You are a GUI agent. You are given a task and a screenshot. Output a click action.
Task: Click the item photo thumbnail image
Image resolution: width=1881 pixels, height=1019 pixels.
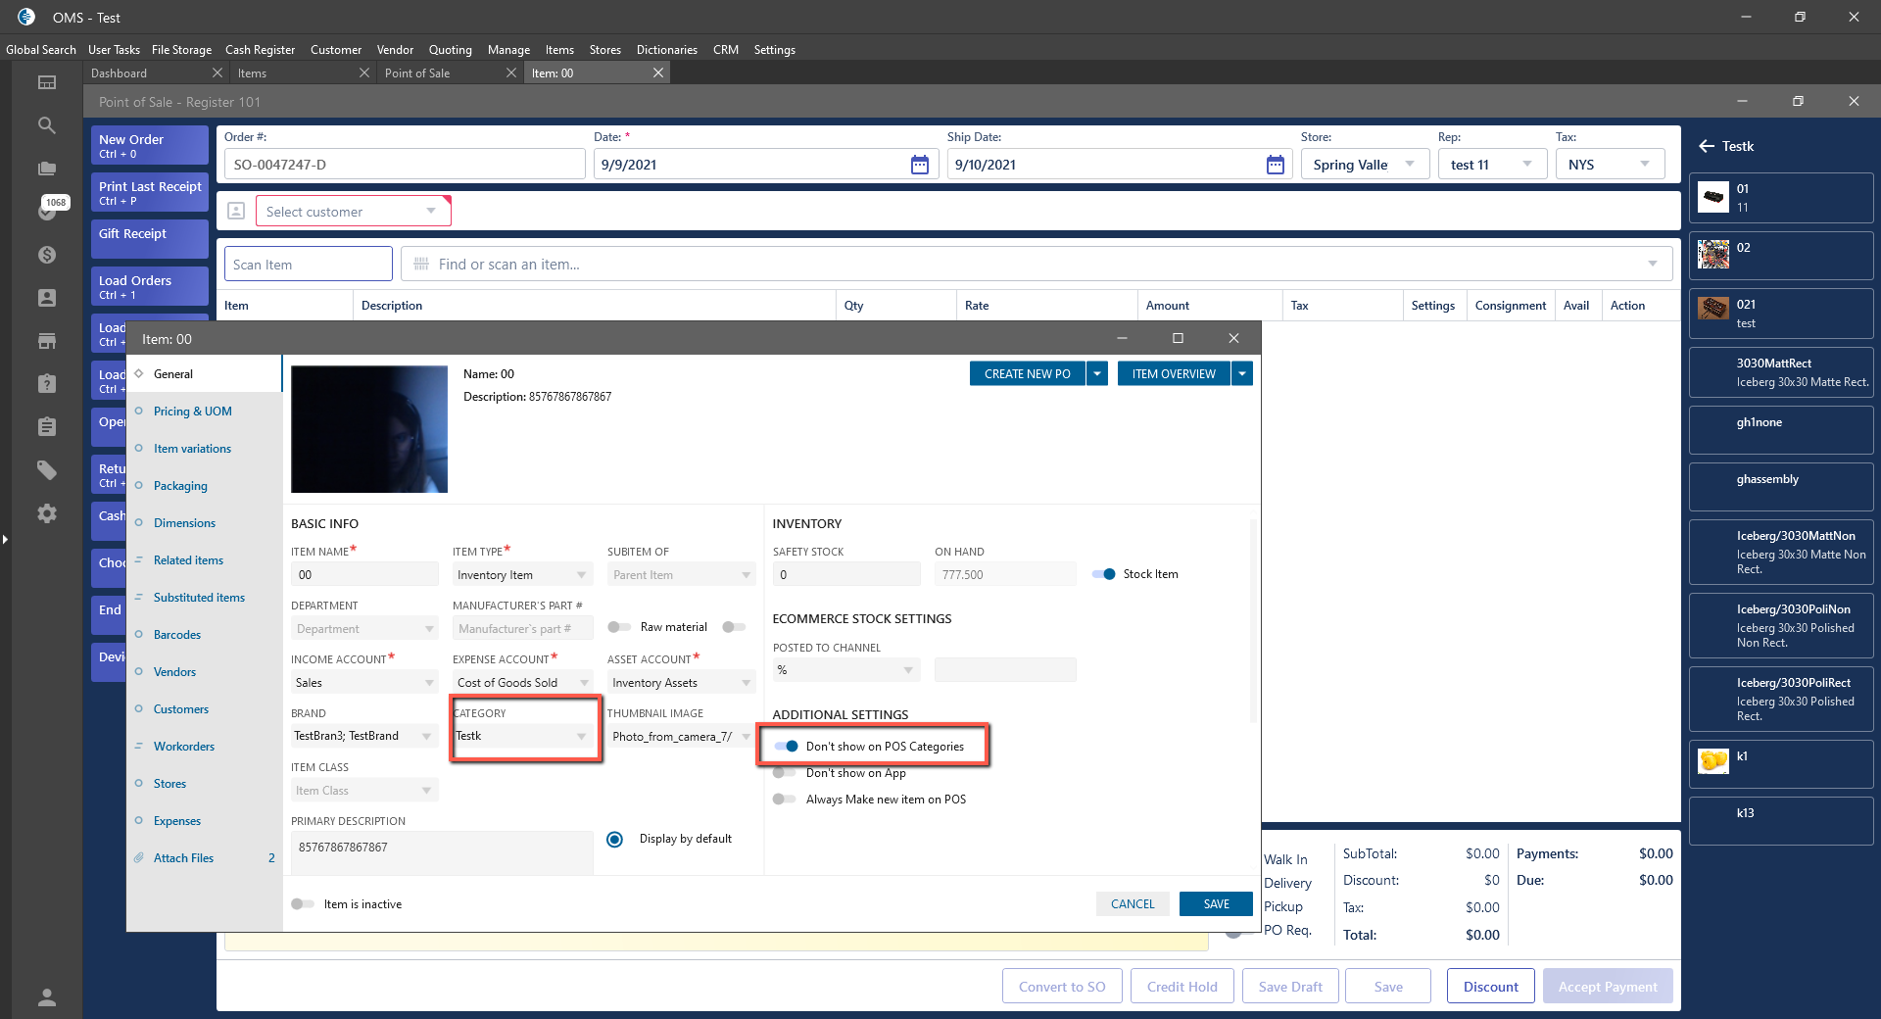coord(369,429)
